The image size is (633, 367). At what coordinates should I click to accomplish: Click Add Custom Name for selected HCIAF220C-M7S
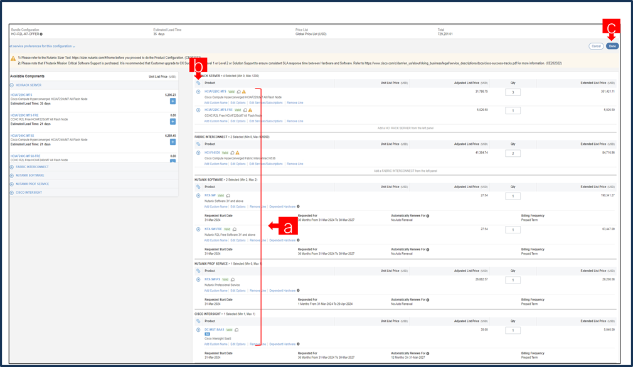click(x=216, y=103)
